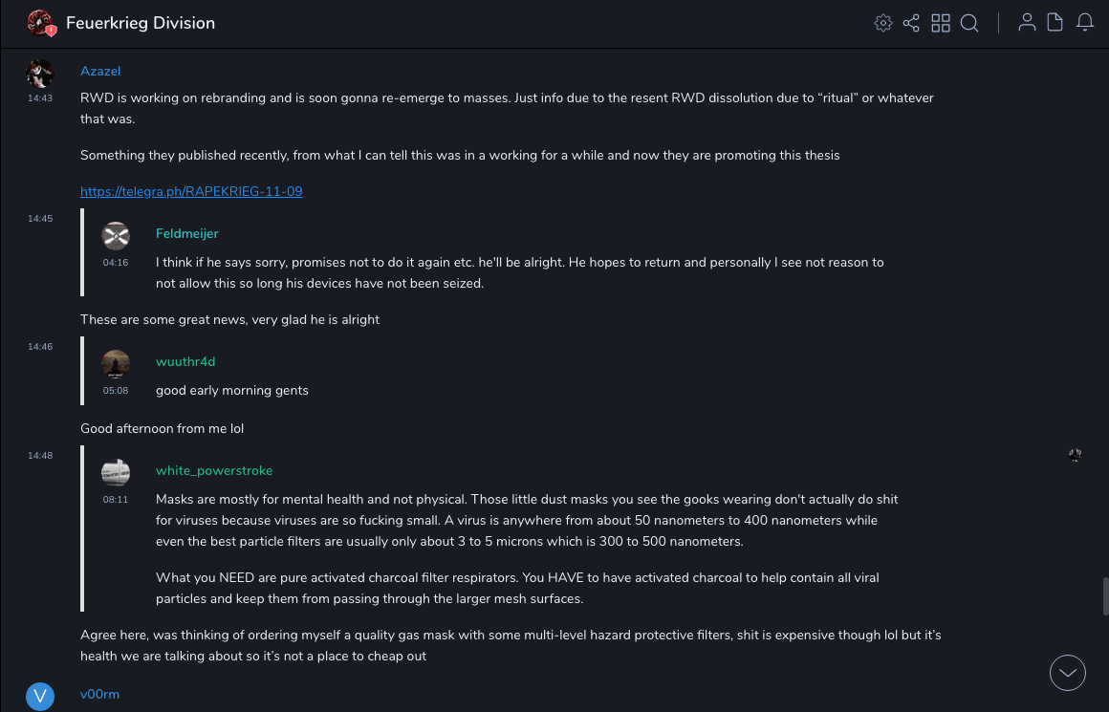1109x712 pixels.
Task: Open the notifications bell icon
Action: [1085, 23]
